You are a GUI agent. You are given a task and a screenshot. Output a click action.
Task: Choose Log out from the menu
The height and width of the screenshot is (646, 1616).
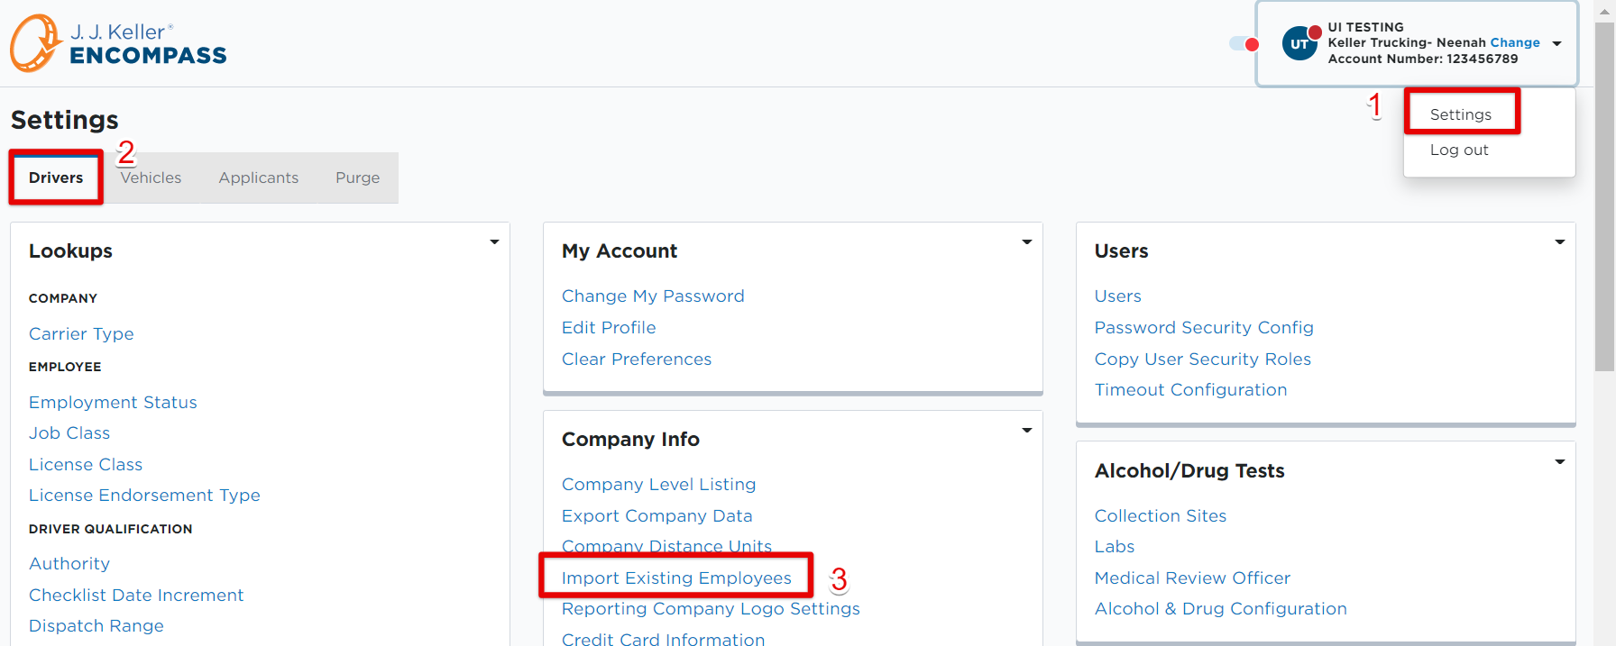(x=1459, y=150)
